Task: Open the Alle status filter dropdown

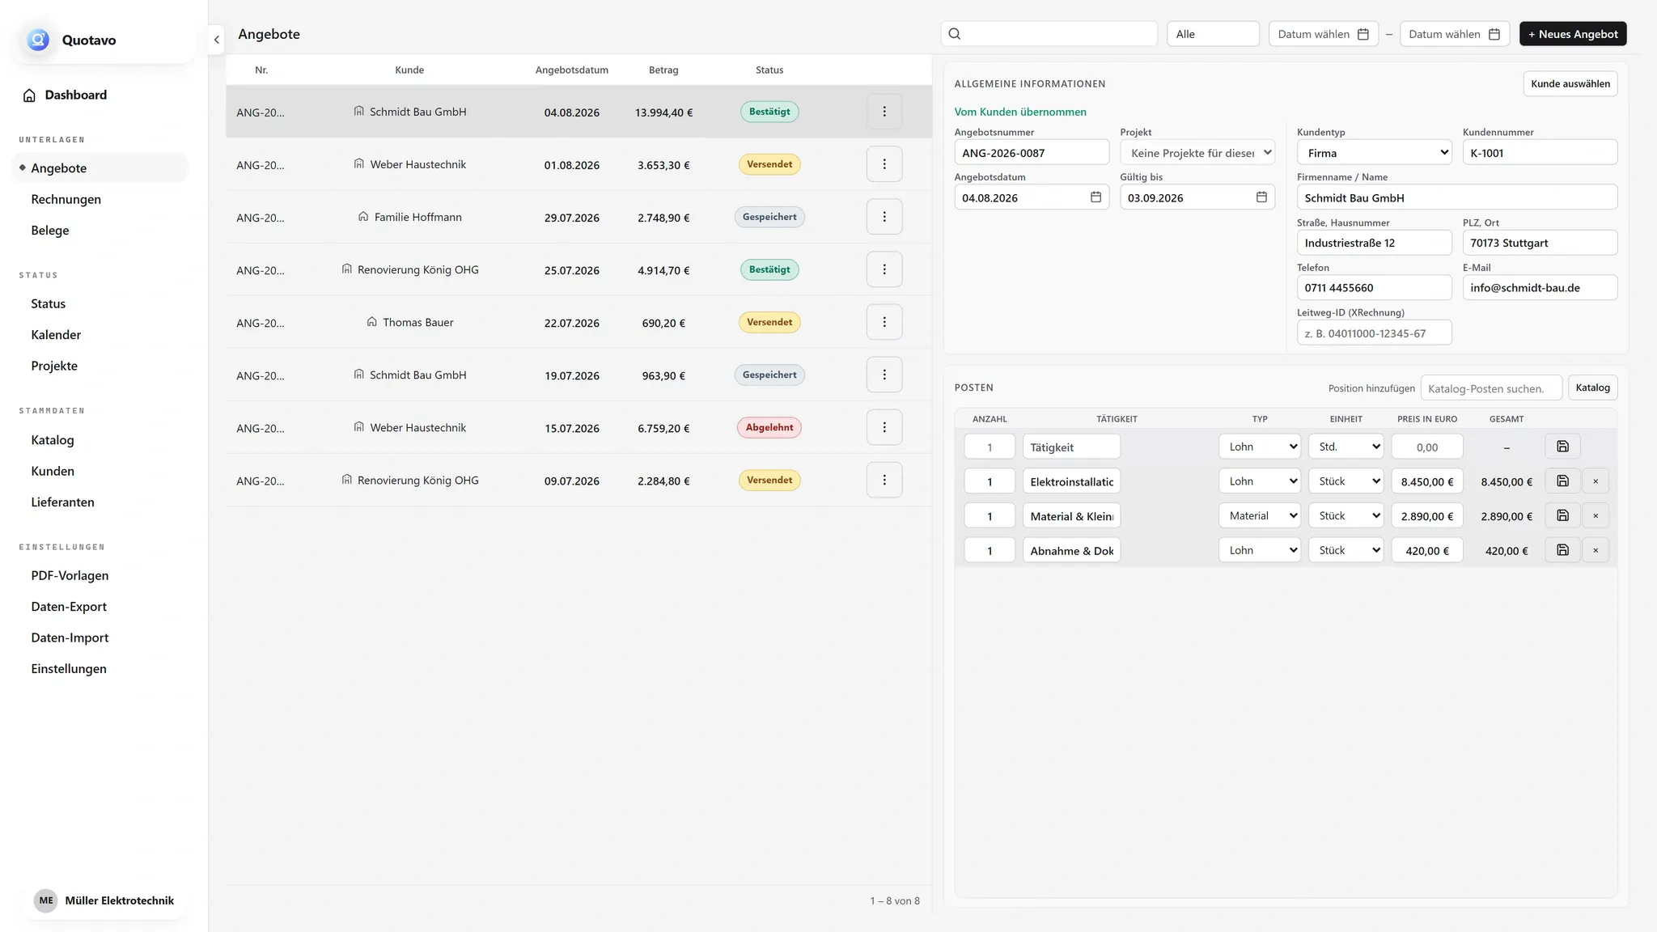Action: pos(1213,34)
